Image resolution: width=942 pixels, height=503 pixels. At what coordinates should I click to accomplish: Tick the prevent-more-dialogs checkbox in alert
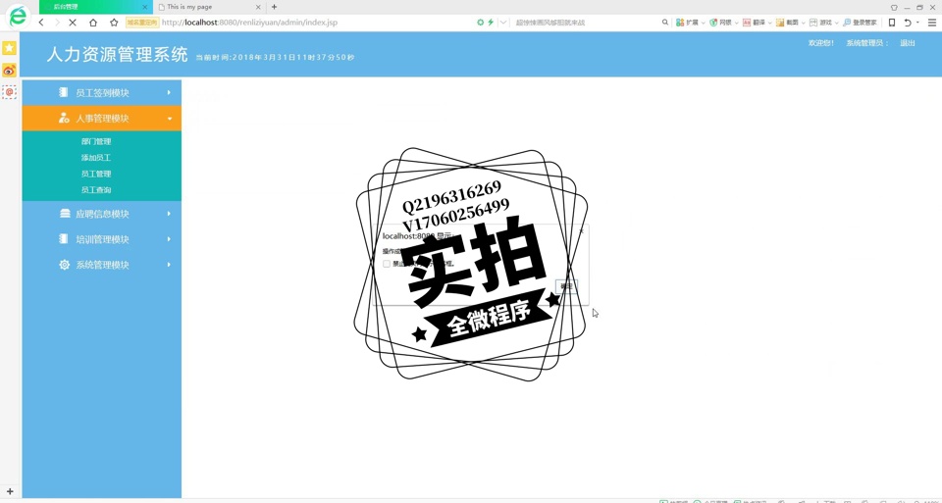pyautogui.click(x=387, y=264)
